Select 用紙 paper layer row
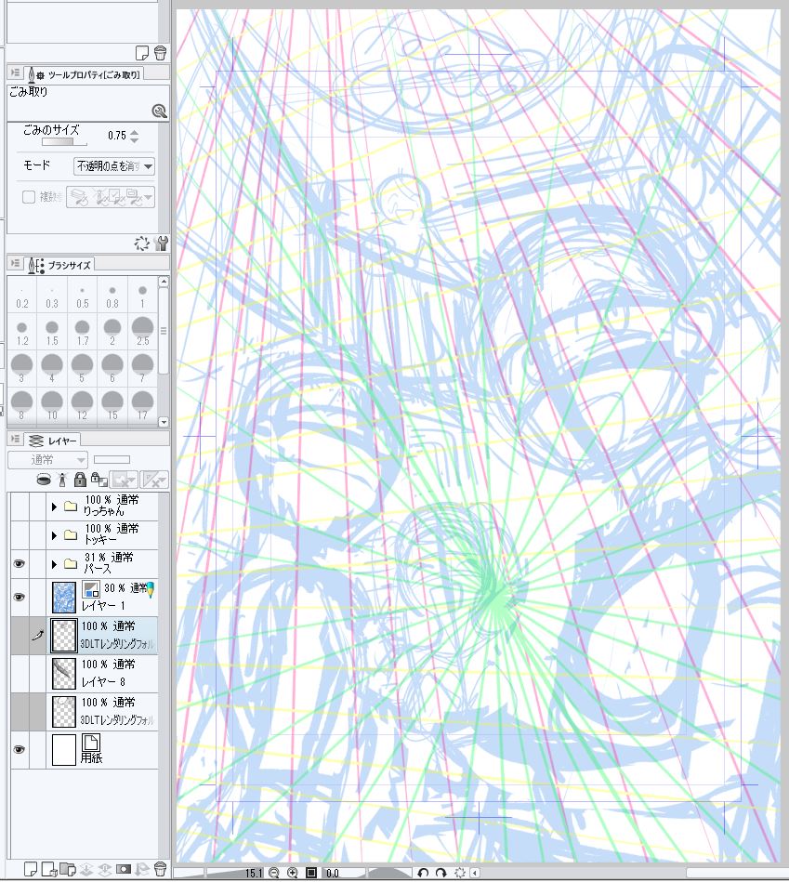 [85, 750]
